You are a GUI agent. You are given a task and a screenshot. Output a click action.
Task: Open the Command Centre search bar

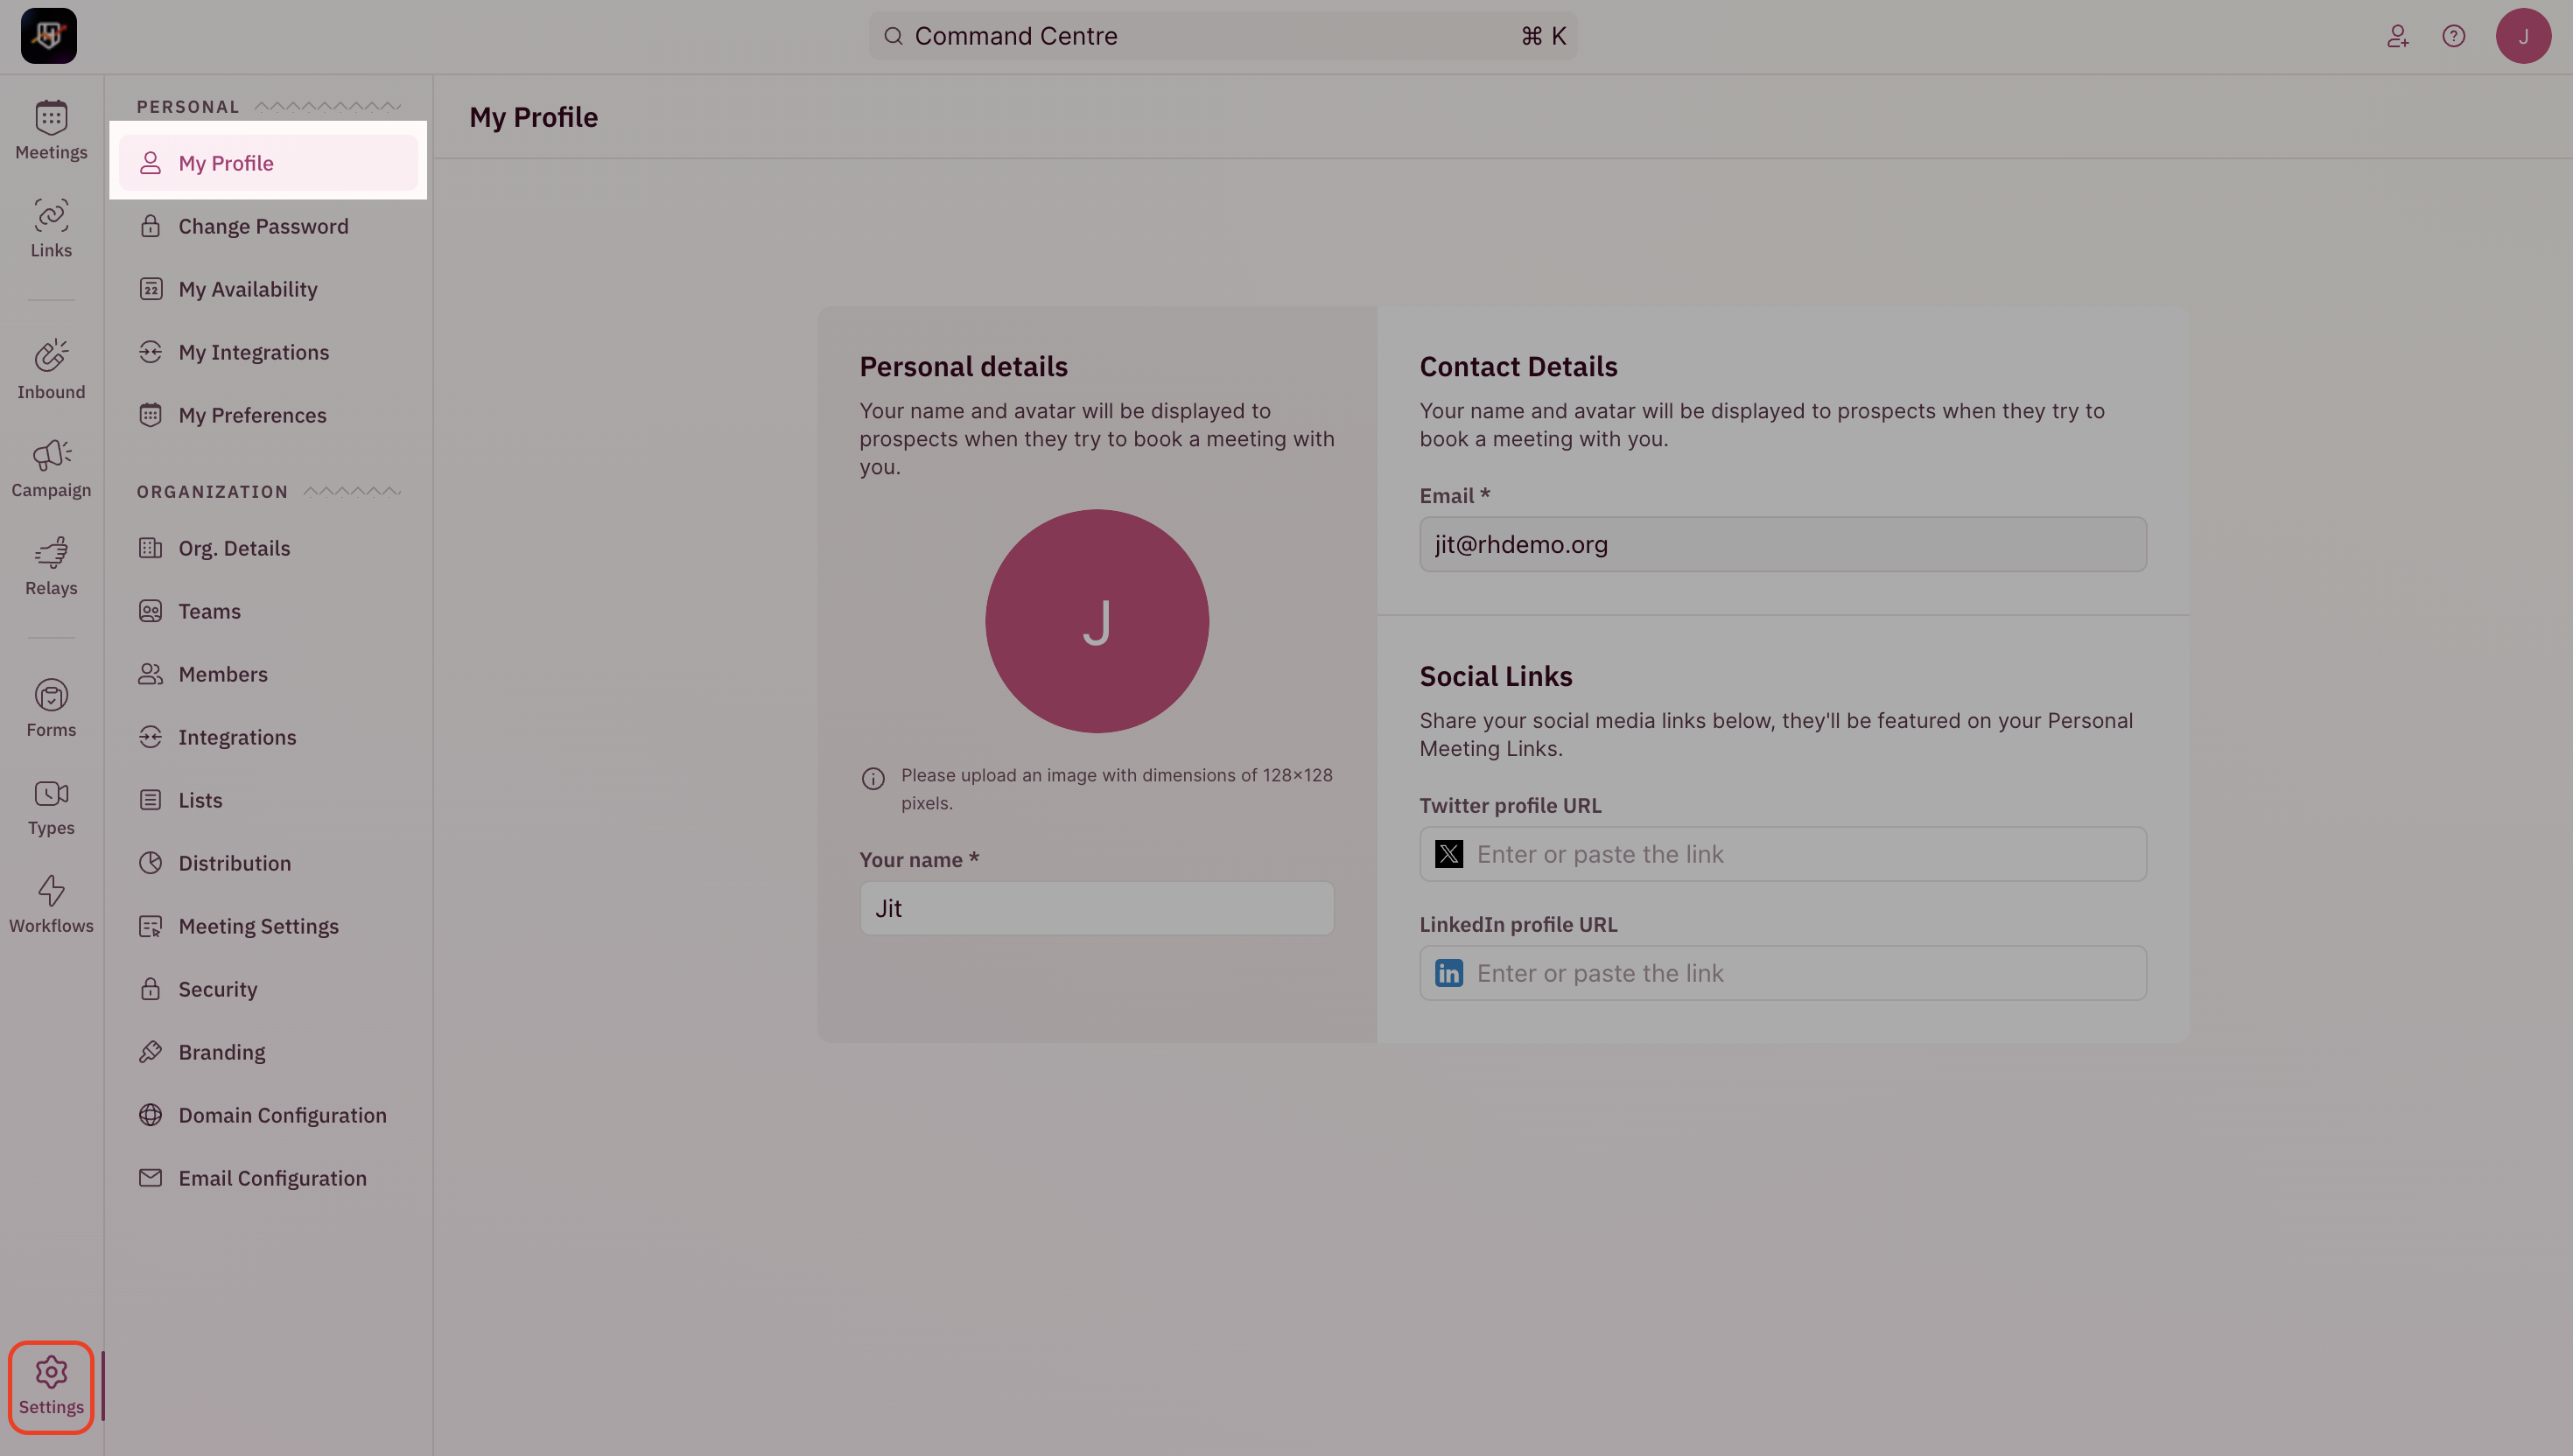click(1223, 36)
